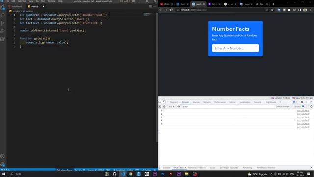Open script.js link for log 1
This screenshot has height=177, width=314.
coord(303,111)
